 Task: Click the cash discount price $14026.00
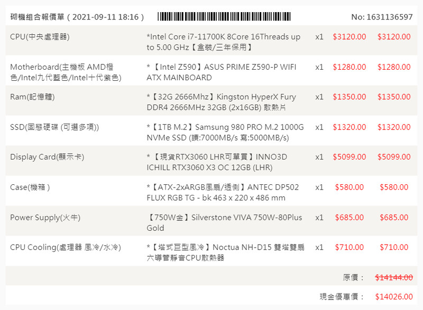pos(394,297)
